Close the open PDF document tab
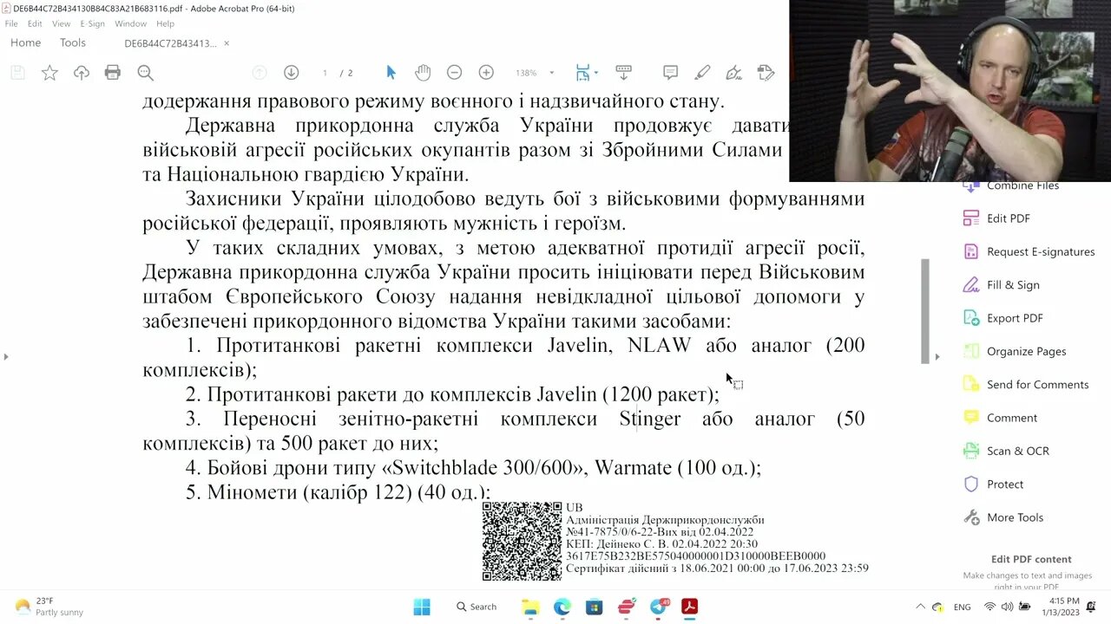This screenshot has height=624, width=1111. (x=227, y=43)
